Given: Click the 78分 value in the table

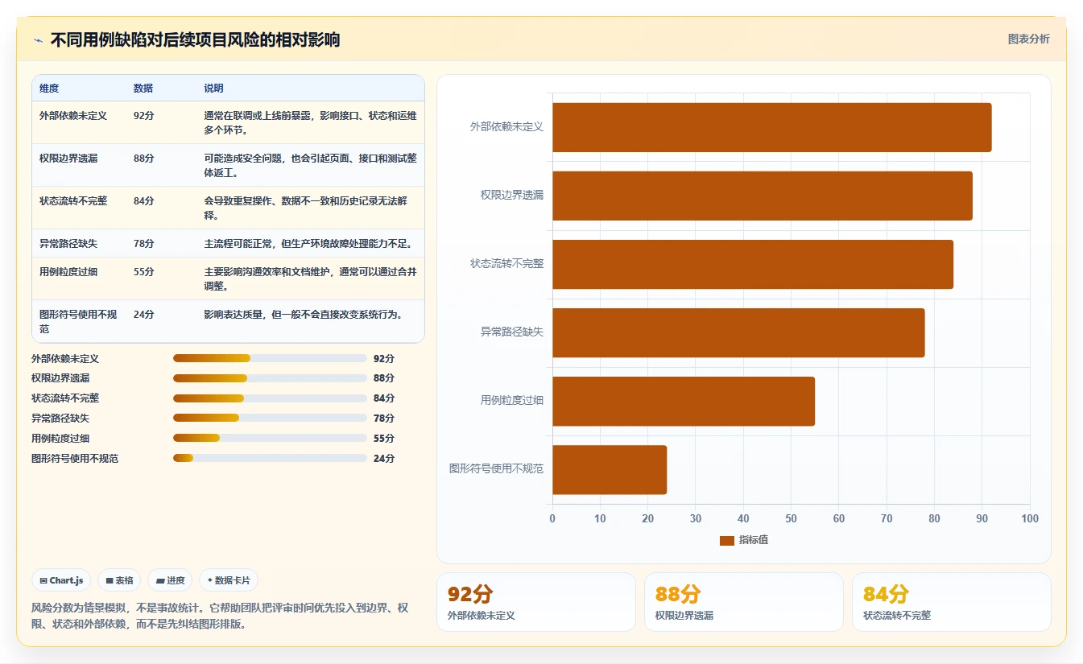Looking at the screenshot, I should click(144, 244).
